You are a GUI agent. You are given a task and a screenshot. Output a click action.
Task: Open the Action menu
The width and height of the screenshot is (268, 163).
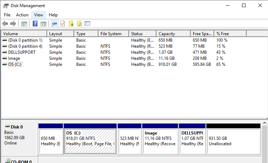coord(22,15)
